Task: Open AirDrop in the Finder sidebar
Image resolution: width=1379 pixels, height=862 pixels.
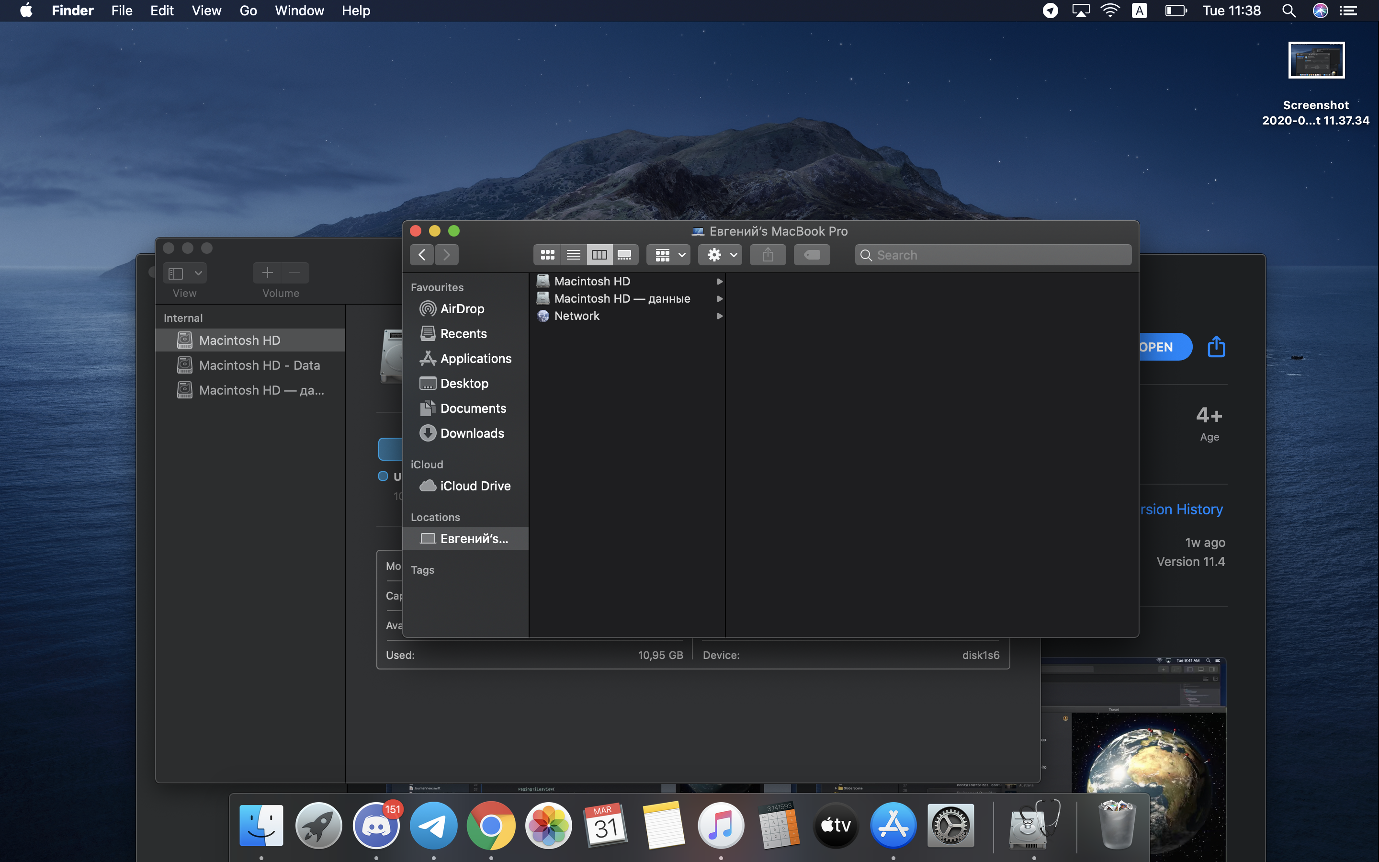Action: pos(462,308)
